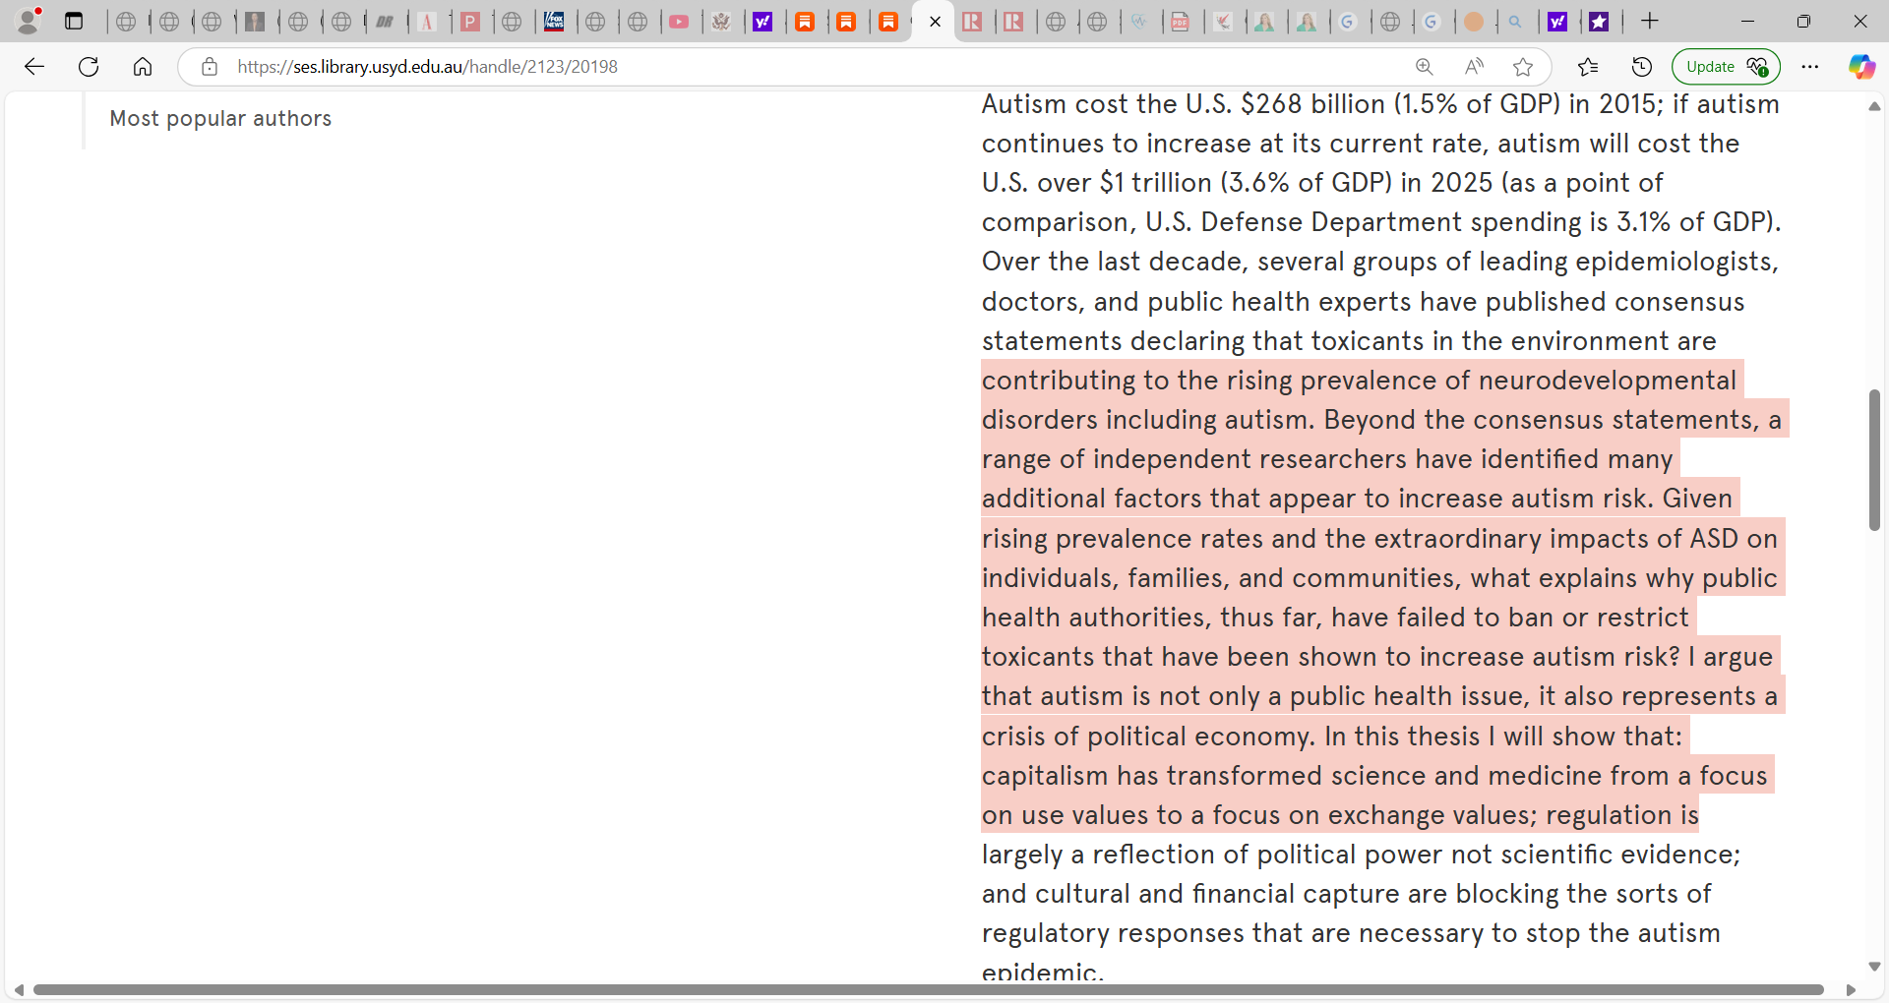Click the horizontal scrollbar thumb
This screenshot has width=1889, height=1003.
(x=928, y=989)
